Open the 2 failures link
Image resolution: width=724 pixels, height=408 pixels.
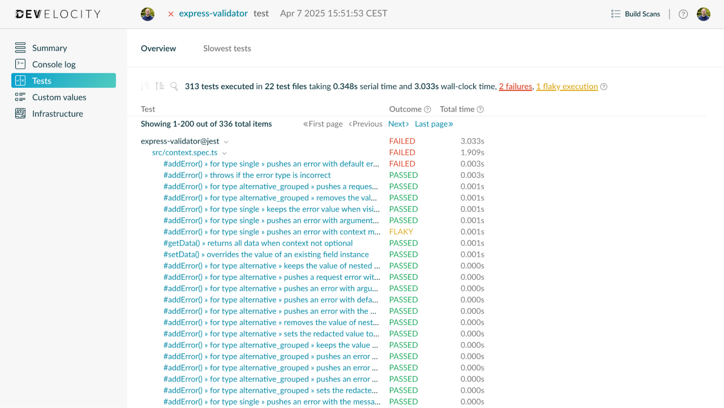[x=515, y=86]
